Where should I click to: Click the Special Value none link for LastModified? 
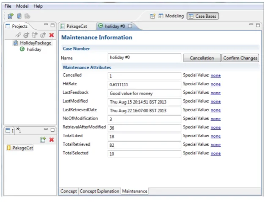216,101
